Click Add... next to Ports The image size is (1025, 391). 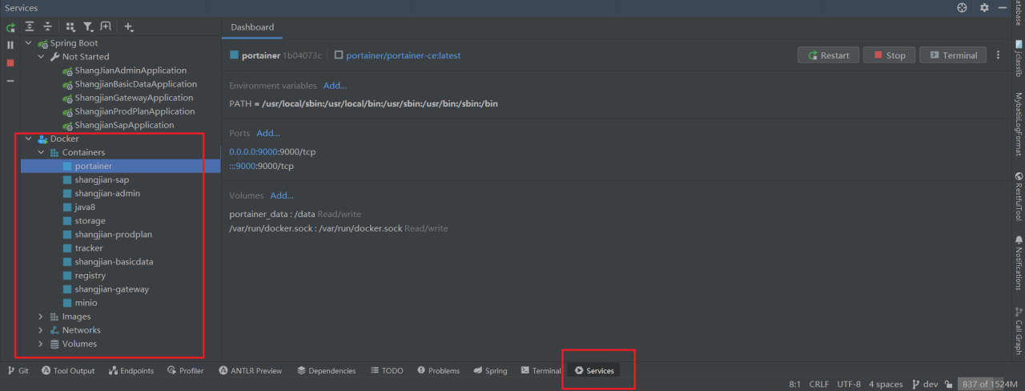click(x=268, y=133)
